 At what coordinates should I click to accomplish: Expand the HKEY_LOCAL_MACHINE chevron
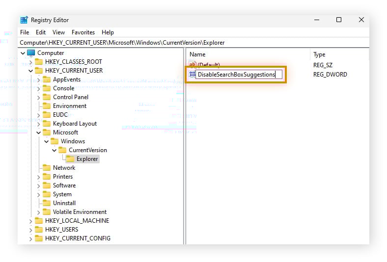[30, 221]
